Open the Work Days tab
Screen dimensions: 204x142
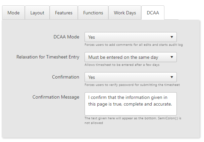[125, 13]
